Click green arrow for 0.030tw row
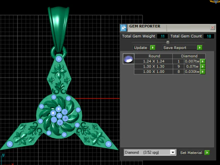The height and width of the screenshot is (165, 220). point(203,71)
